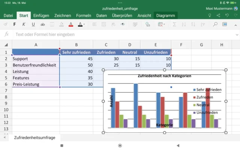Screen dimensions: 240x150
Task: Click the text direction icon
Action: (123, 24)
